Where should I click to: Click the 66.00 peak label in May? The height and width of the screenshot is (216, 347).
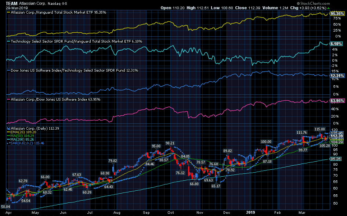(x=45, y=177)
